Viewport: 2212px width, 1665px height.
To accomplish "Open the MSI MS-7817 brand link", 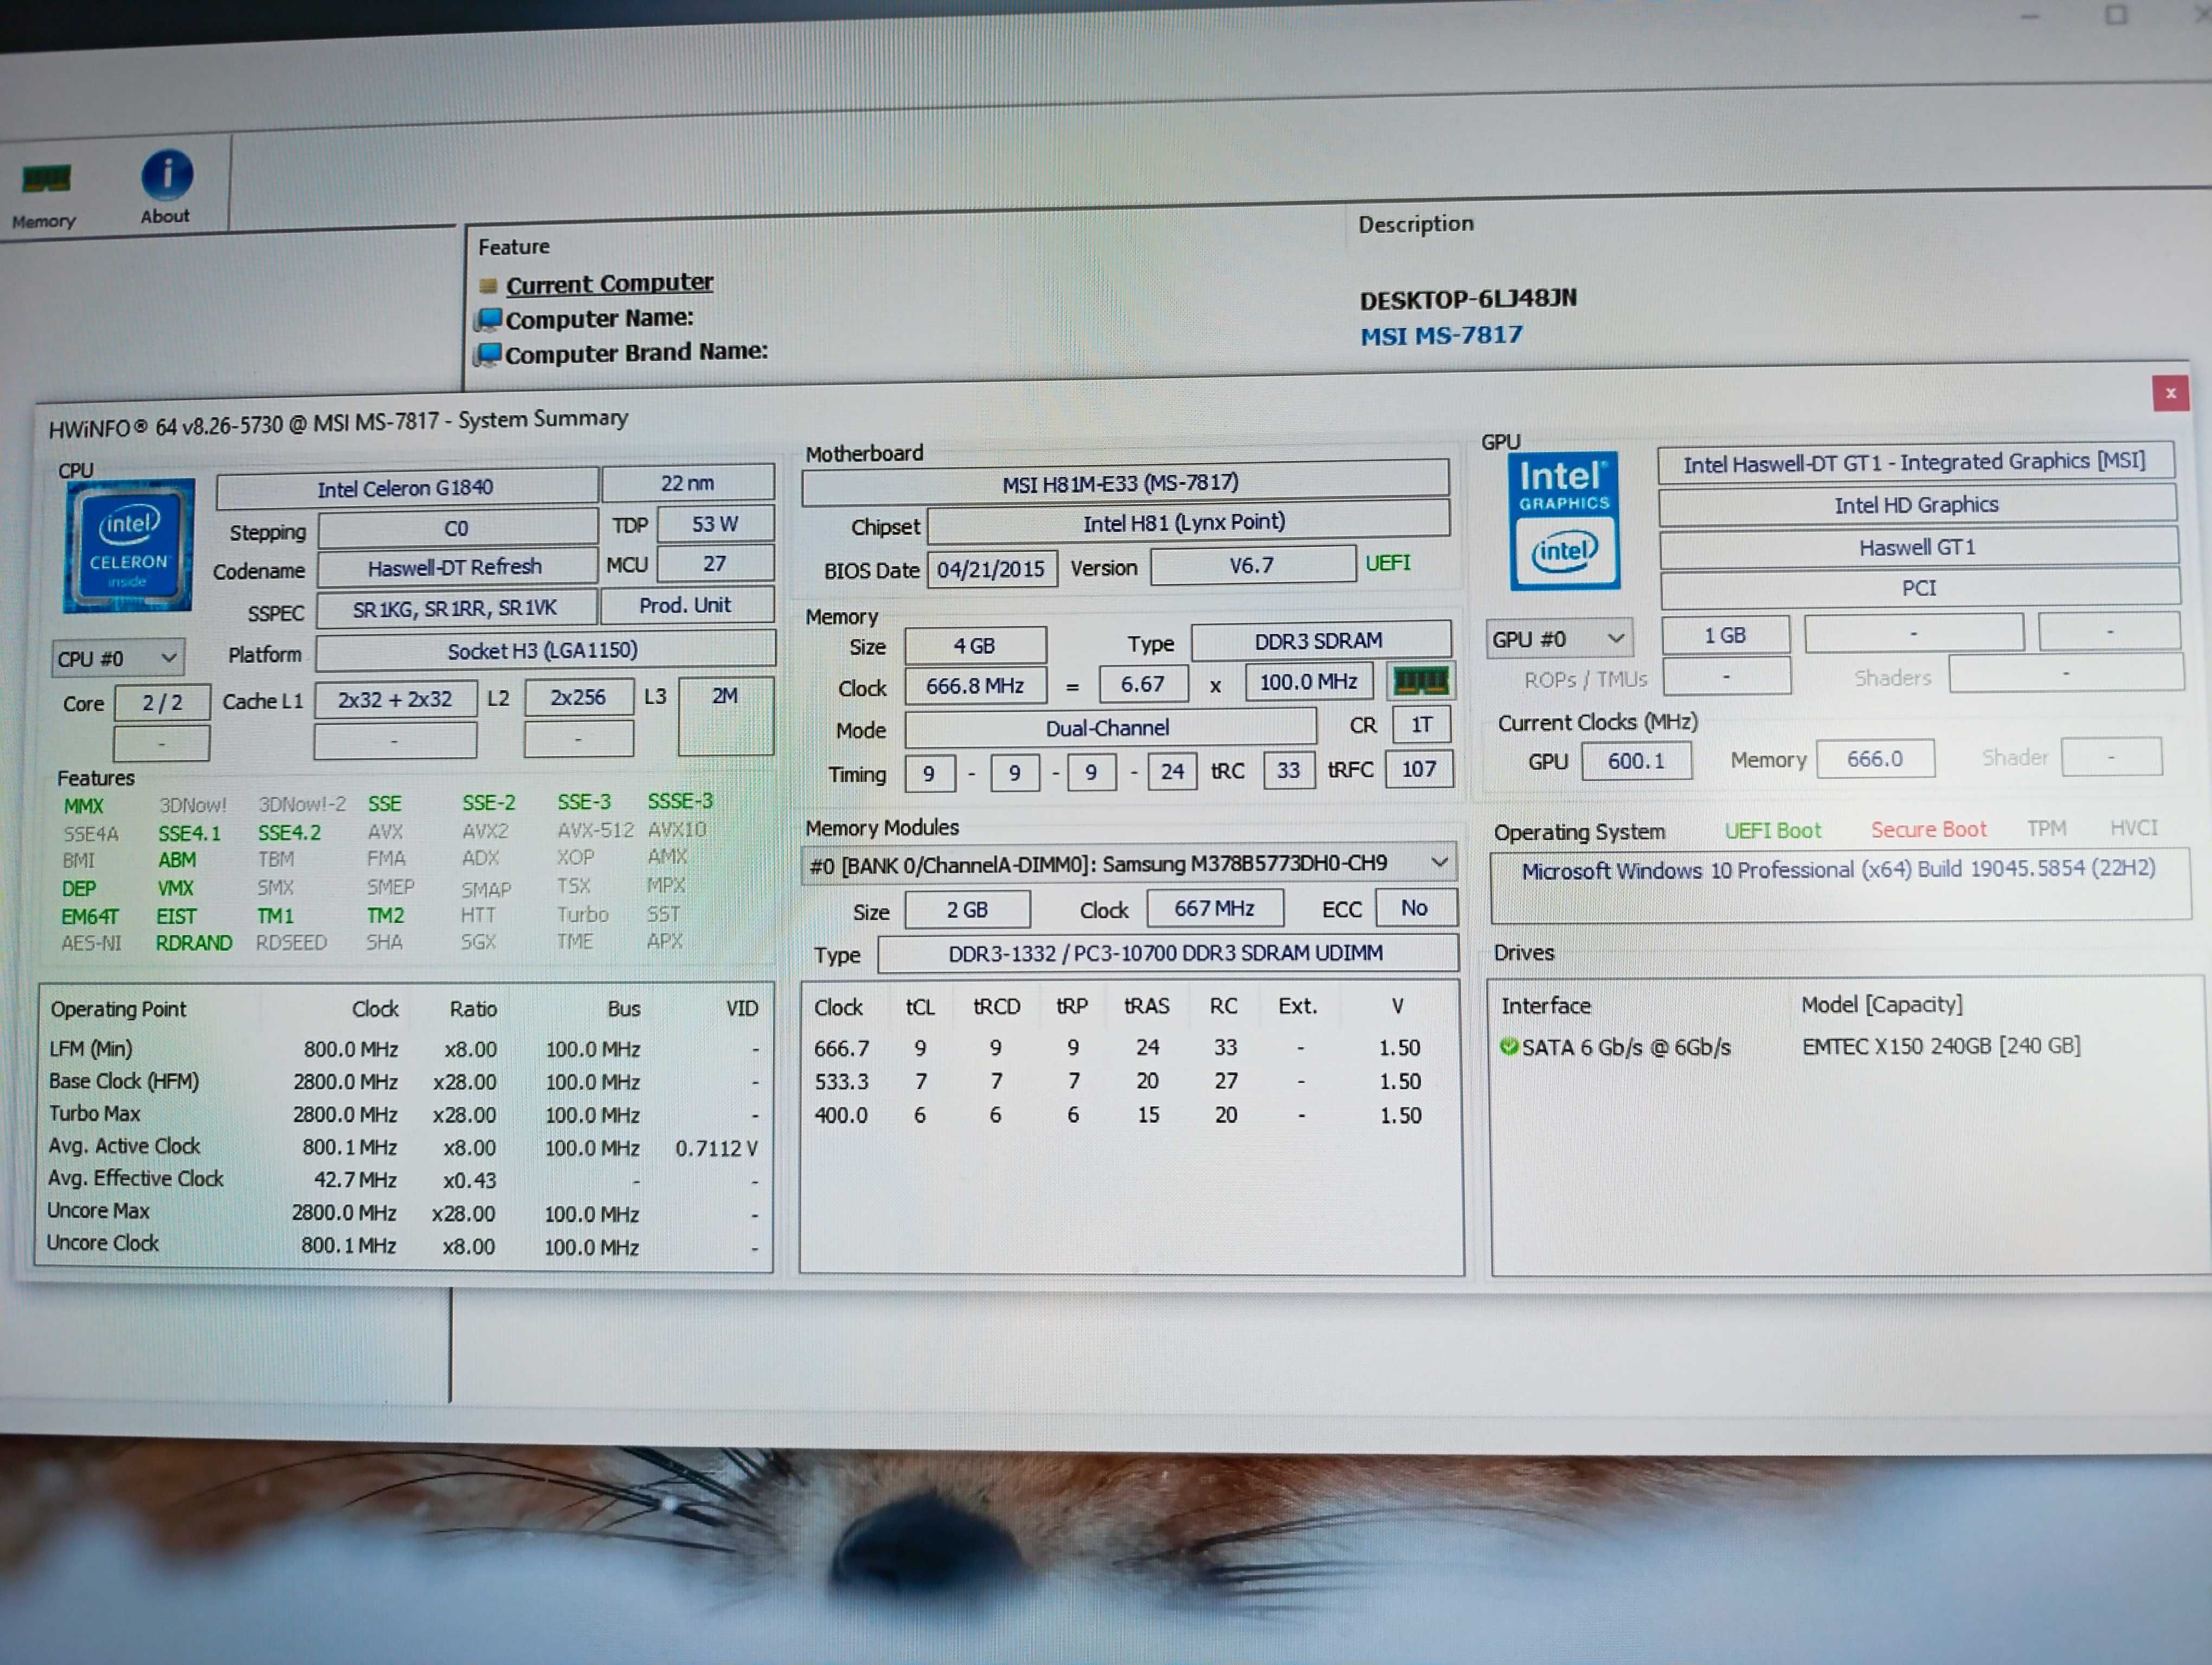I will click(x=1441, y=336).
